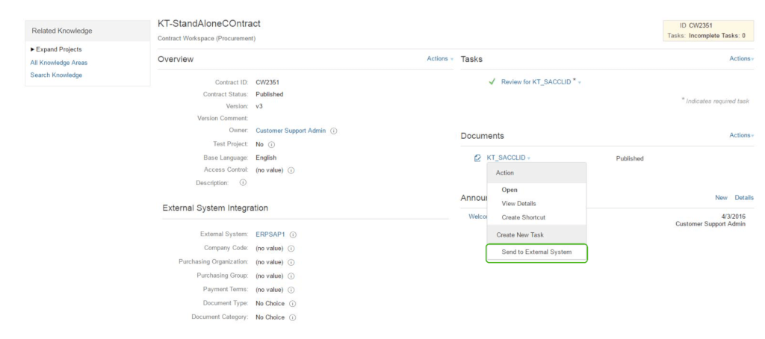Image resolution: width=765 pixels, height=339 pixels.
Task: Click Related Knowledge panel header
Action: (88, 31)
